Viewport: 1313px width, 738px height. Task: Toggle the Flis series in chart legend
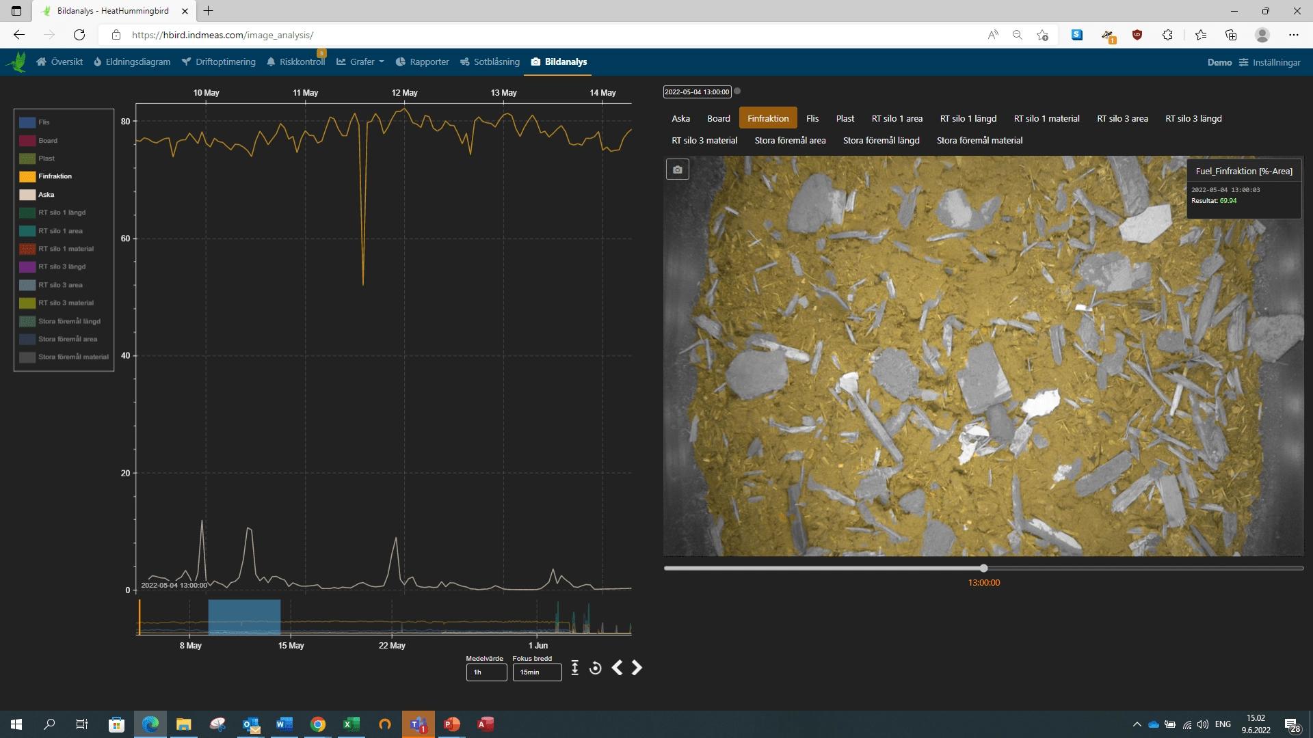point(44,122)
